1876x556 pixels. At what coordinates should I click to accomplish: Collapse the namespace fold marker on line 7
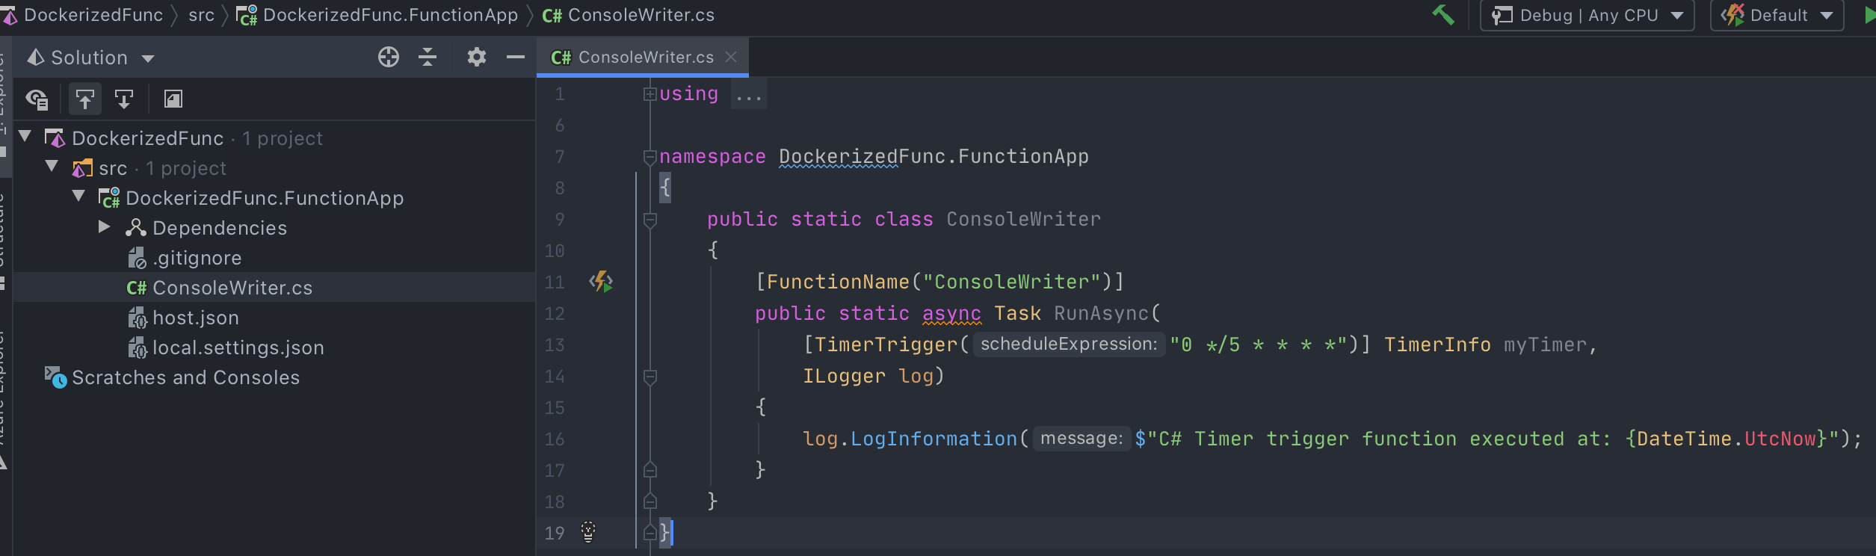[649, 157]
